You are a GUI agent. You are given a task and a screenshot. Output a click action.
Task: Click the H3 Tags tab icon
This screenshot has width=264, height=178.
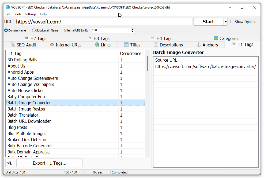tap(90, 38)
